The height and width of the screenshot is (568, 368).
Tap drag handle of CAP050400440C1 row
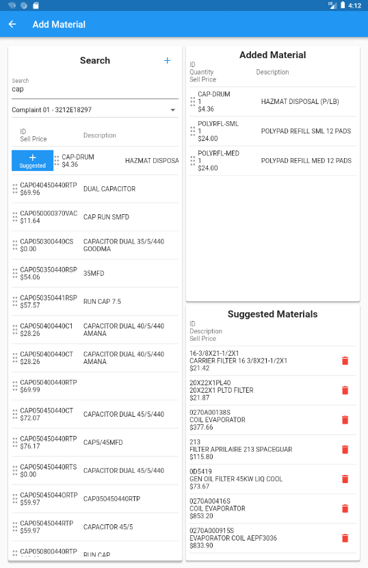click(15, 330)
